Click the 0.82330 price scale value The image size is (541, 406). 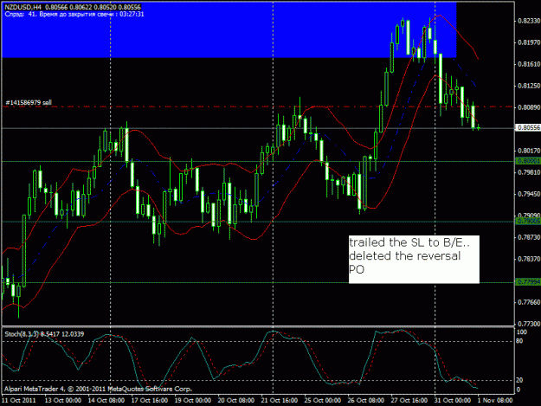(529, 21)
